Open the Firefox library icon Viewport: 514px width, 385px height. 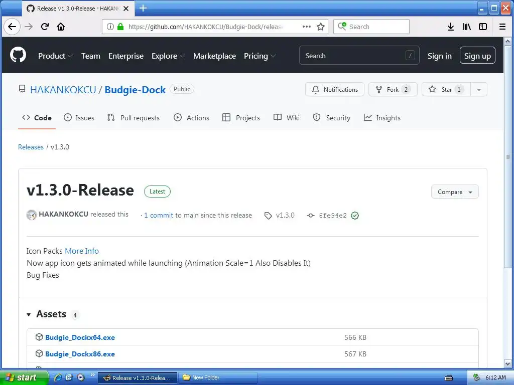(x=467, y=27)
